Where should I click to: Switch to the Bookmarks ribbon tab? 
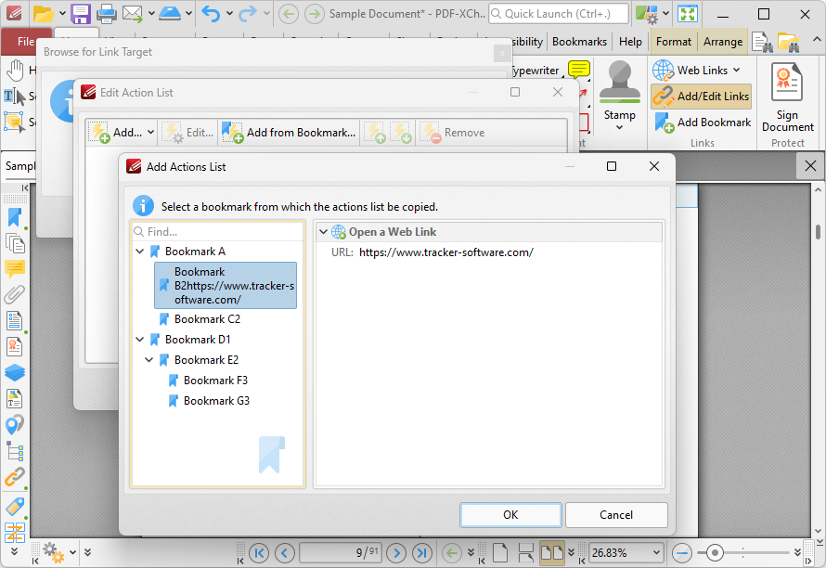(x=579, y=42)
